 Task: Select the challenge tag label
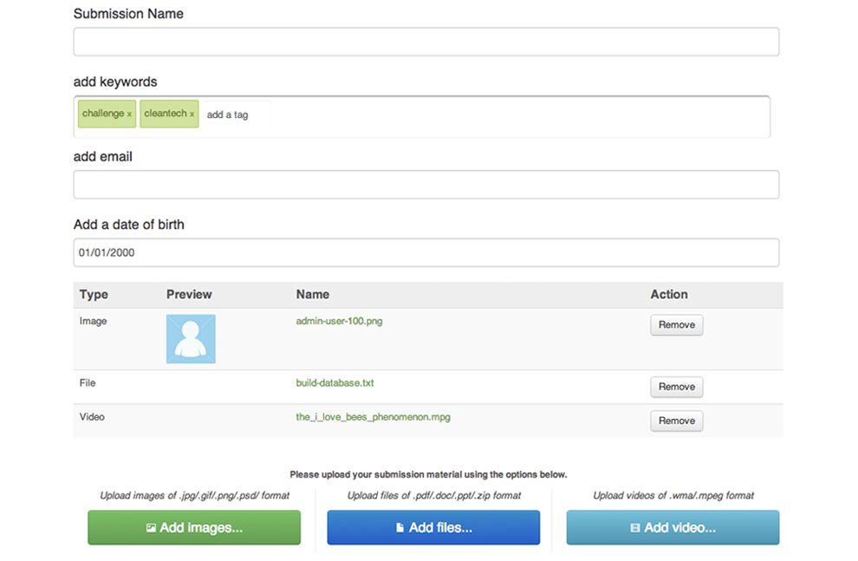coord(103,114)
